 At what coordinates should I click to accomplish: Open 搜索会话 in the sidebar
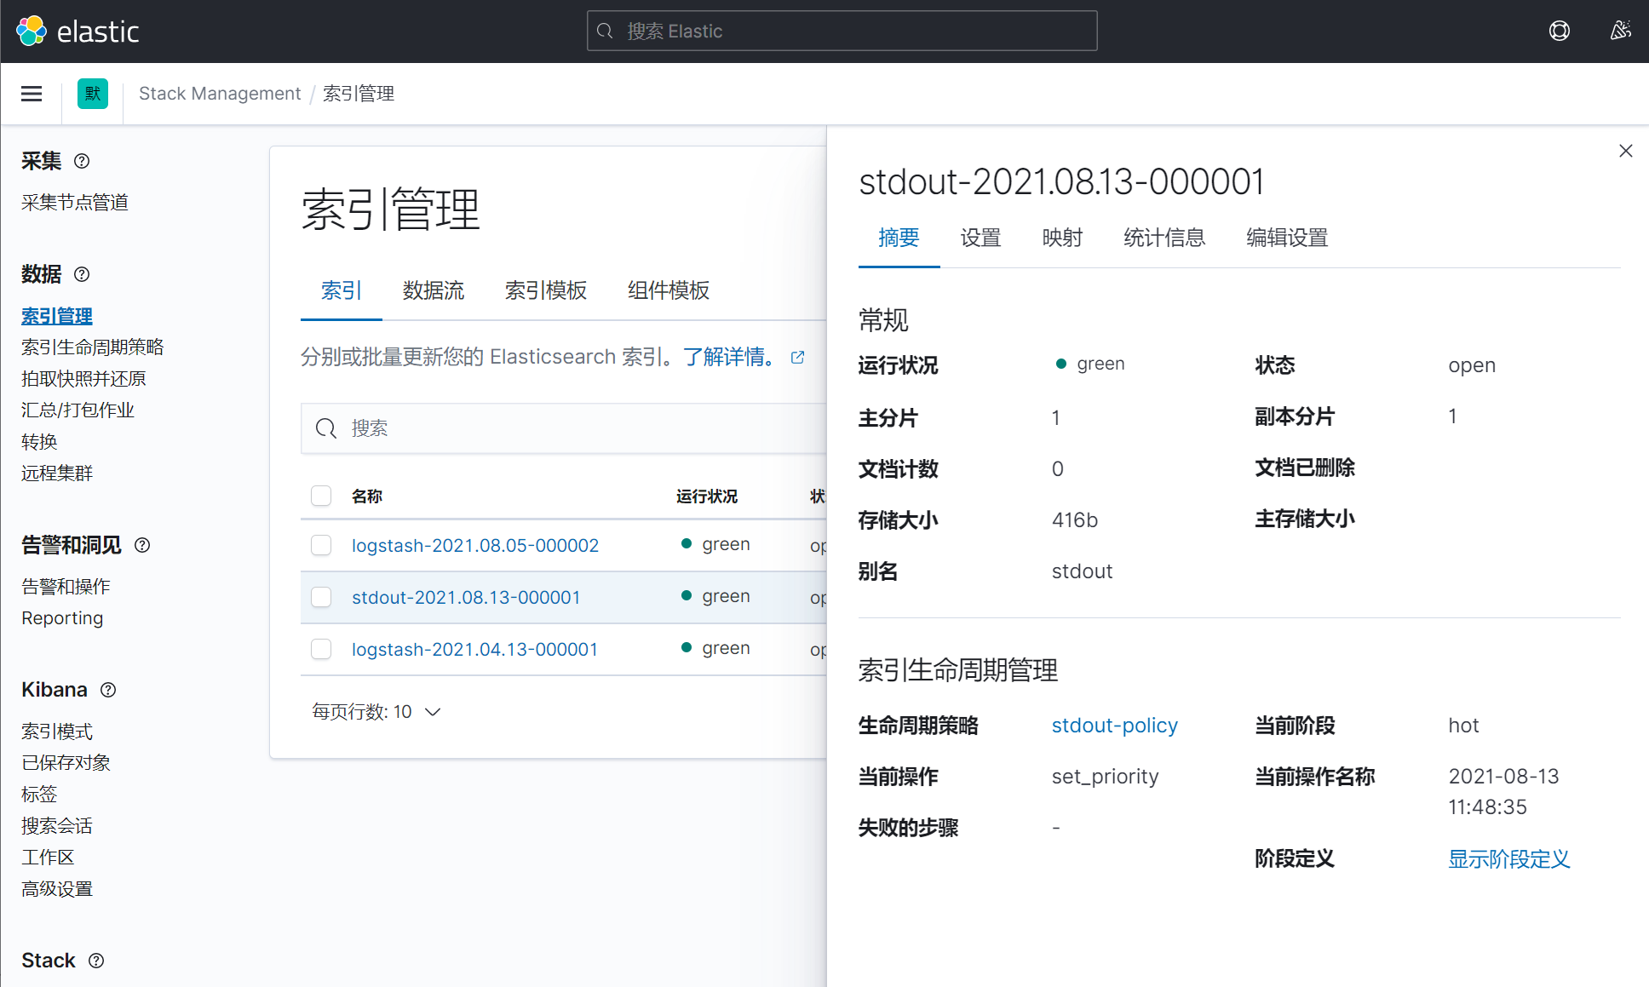pyautogui.click(x=57, y=826)
